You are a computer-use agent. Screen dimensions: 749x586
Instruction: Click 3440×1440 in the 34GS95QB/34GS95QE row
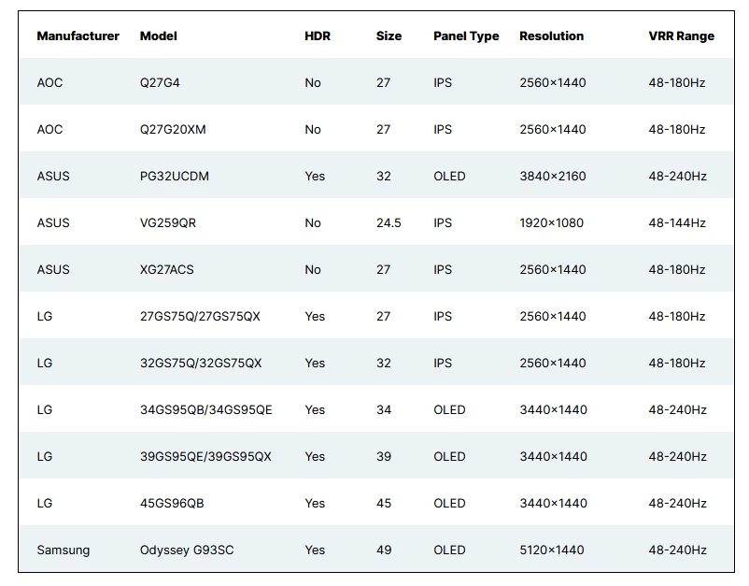(553, 410)
